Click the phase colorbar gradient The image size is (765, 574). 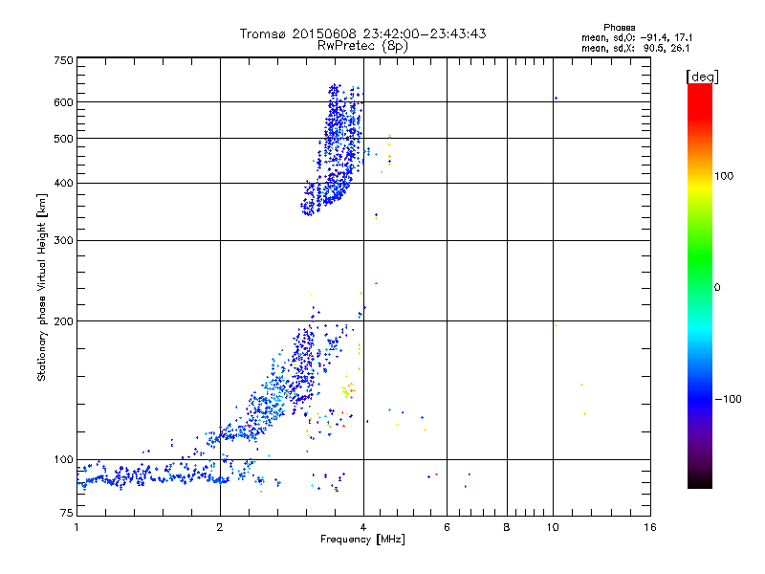point(700,285)
